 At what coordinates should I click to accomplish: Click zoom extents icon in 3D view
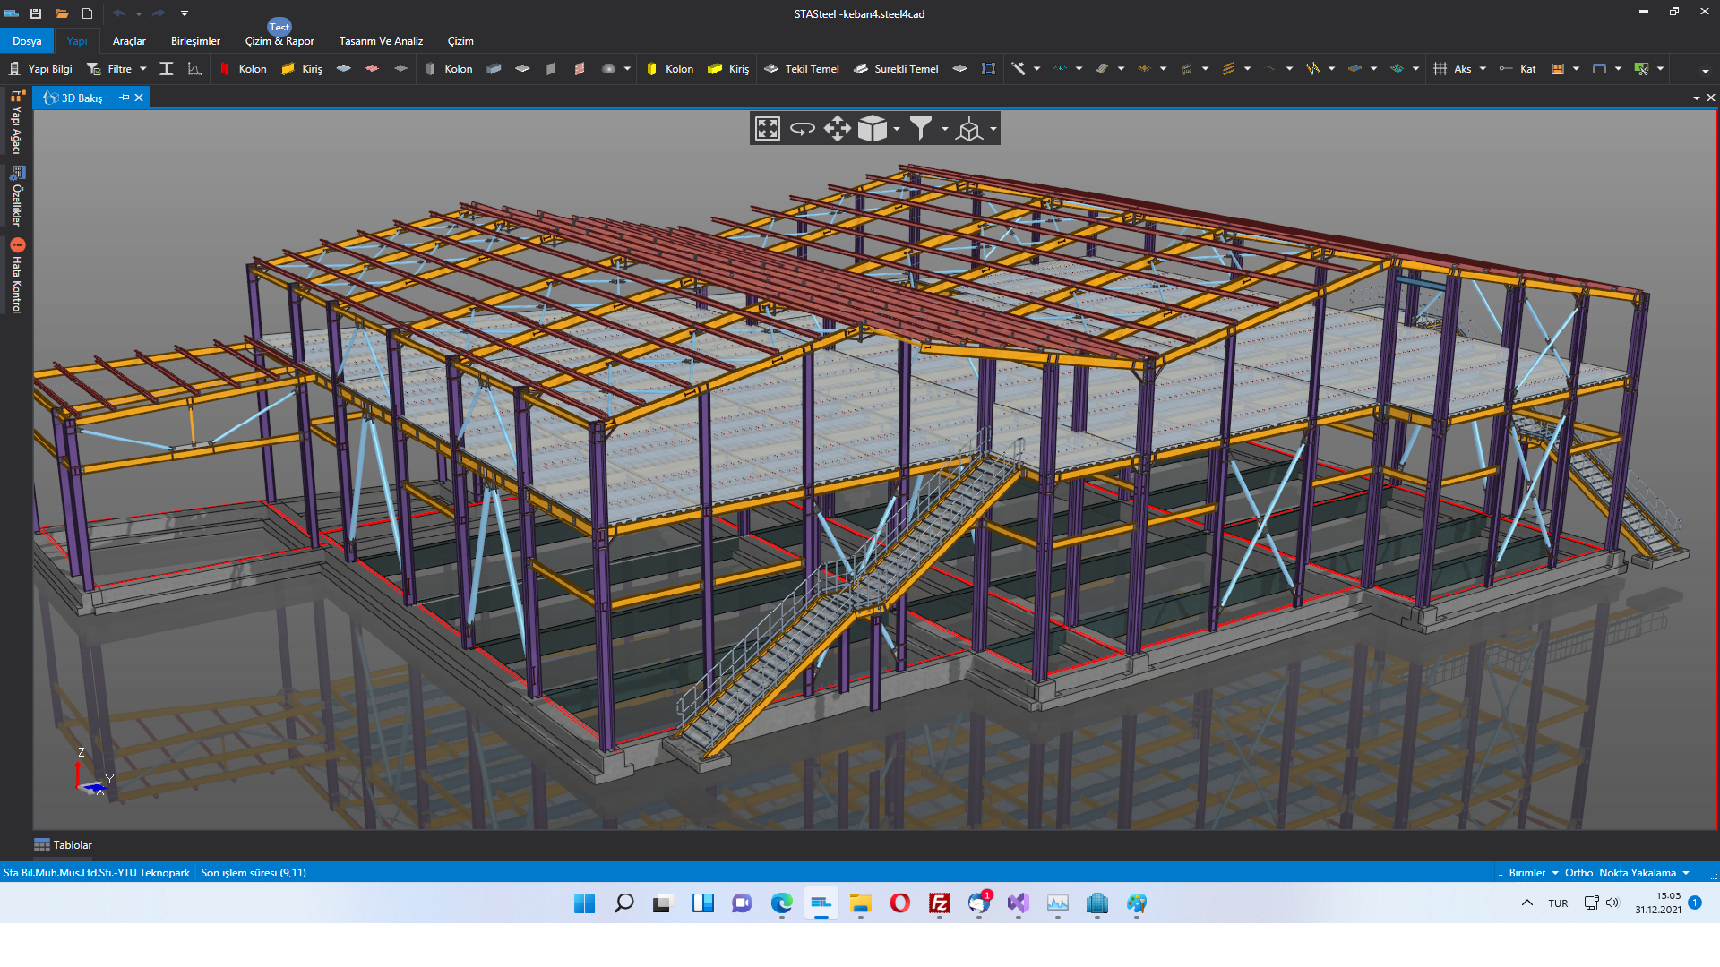pos(768,129)
